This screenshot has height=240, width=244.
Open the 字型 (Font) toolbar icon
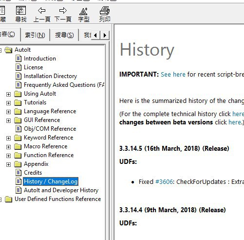tap(83, 11)
